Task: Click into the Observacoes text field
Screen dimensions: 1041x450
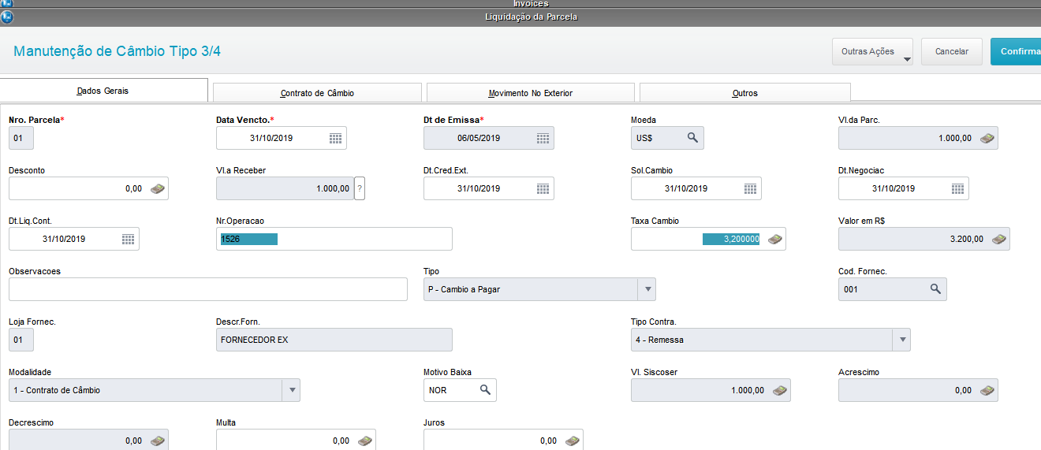Action: point(208,289)
